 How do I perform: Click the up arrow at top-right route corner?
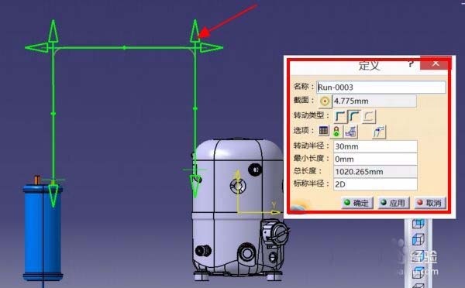pyautogui.click(x=195, y=31)
